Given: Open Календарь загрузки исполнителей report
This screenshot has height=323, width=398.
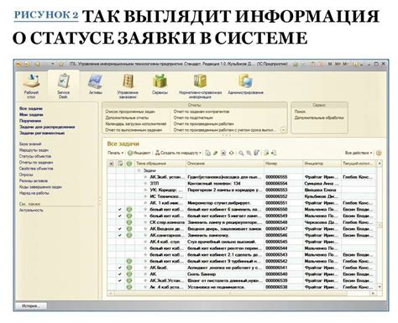Looking at the screenshot, I should pos(136,124).
